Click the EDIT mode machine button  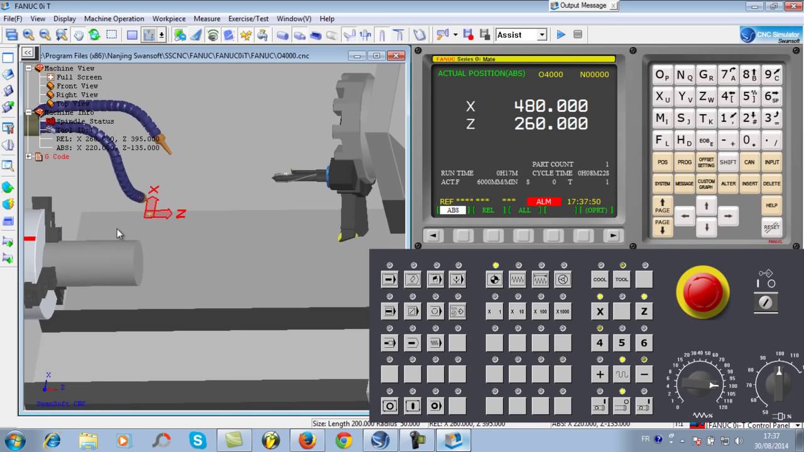[412, 279]
